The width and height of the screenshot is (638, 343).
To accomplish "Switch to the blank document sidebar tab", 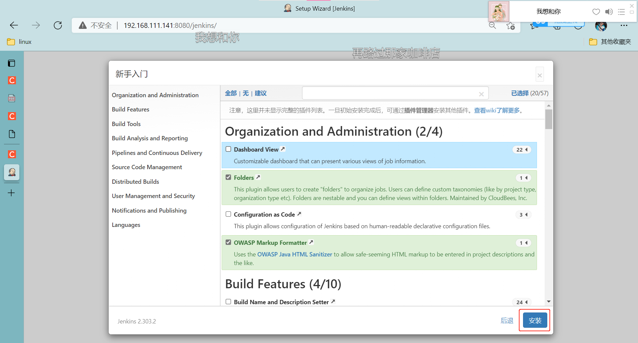I will [12, 134].
